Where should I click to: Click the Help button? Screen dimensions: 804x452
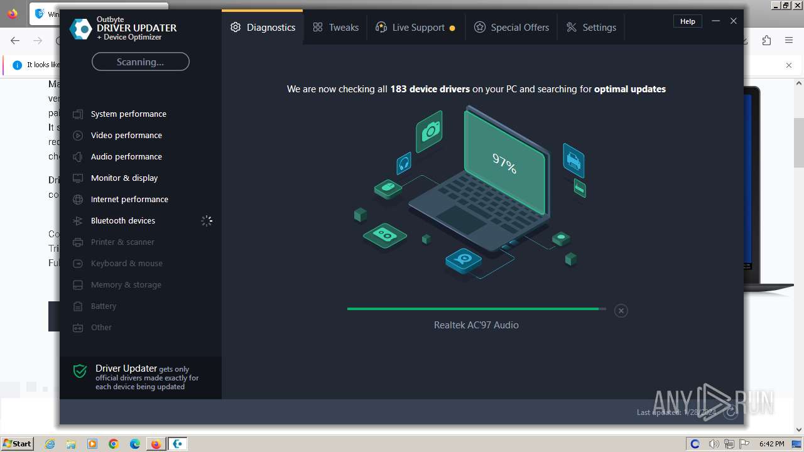[x=688, y=21]
